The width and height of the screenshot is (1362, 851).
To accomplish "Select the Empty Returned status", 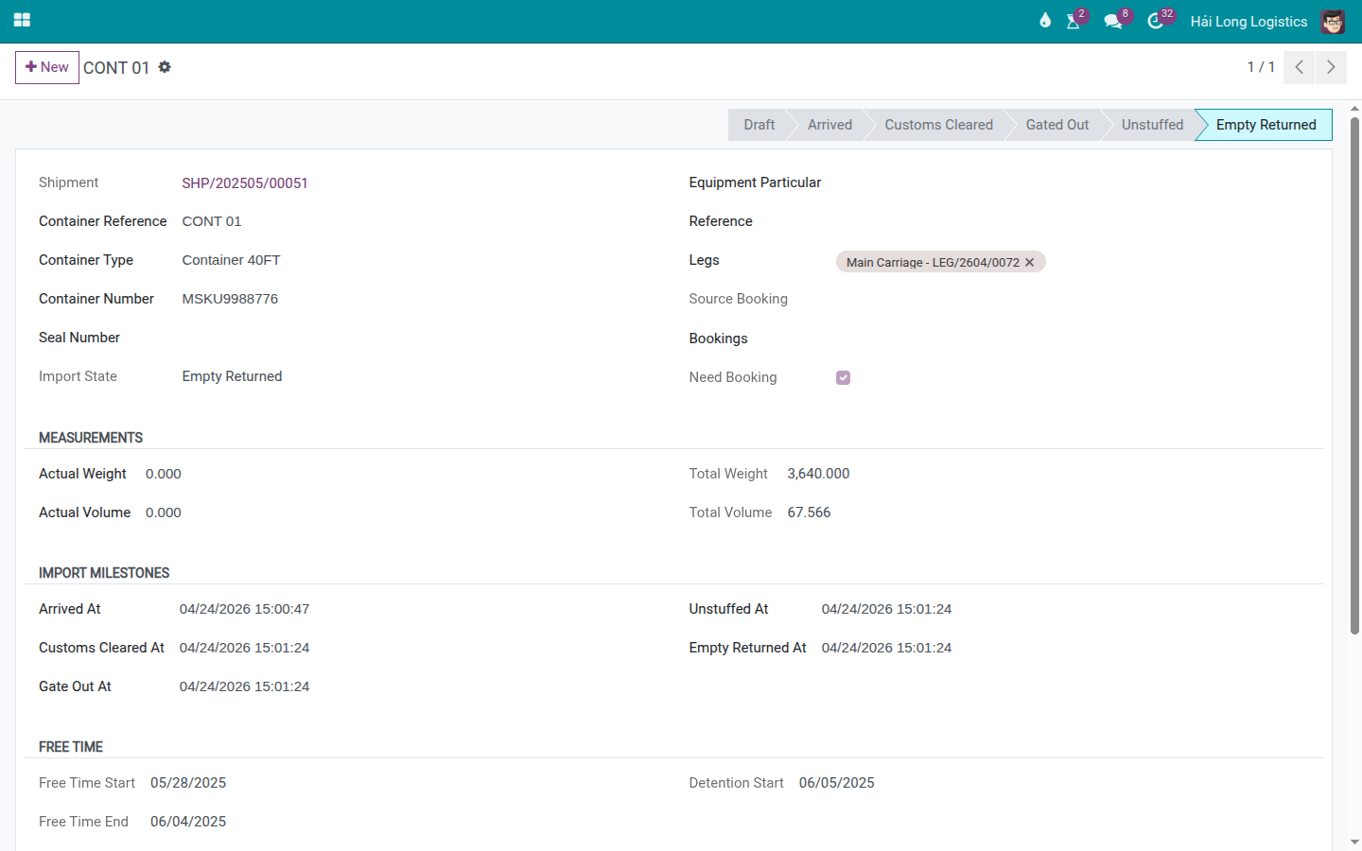I will click(1266, 125).
